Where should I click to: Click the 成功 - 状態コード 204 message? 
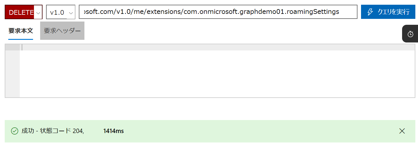click(53, 131)
